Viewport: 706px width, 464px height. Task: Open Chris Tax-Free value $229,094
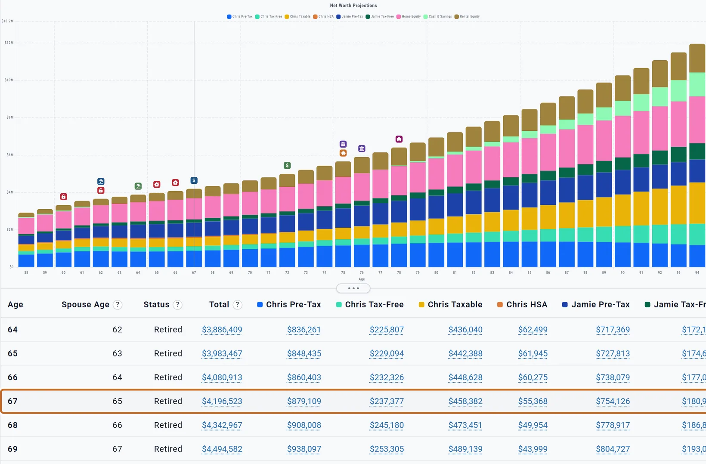pos(387,354)
